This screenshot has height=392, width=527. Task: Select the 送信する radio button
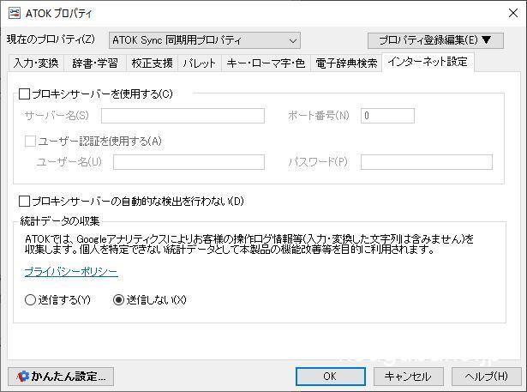tap(31, 300)
